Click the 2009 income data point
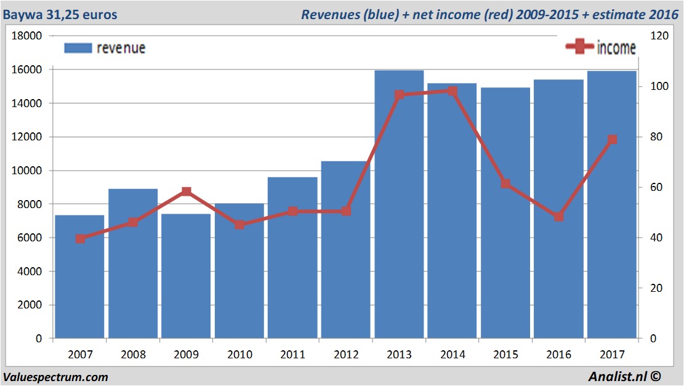 (x=187, y=191)
